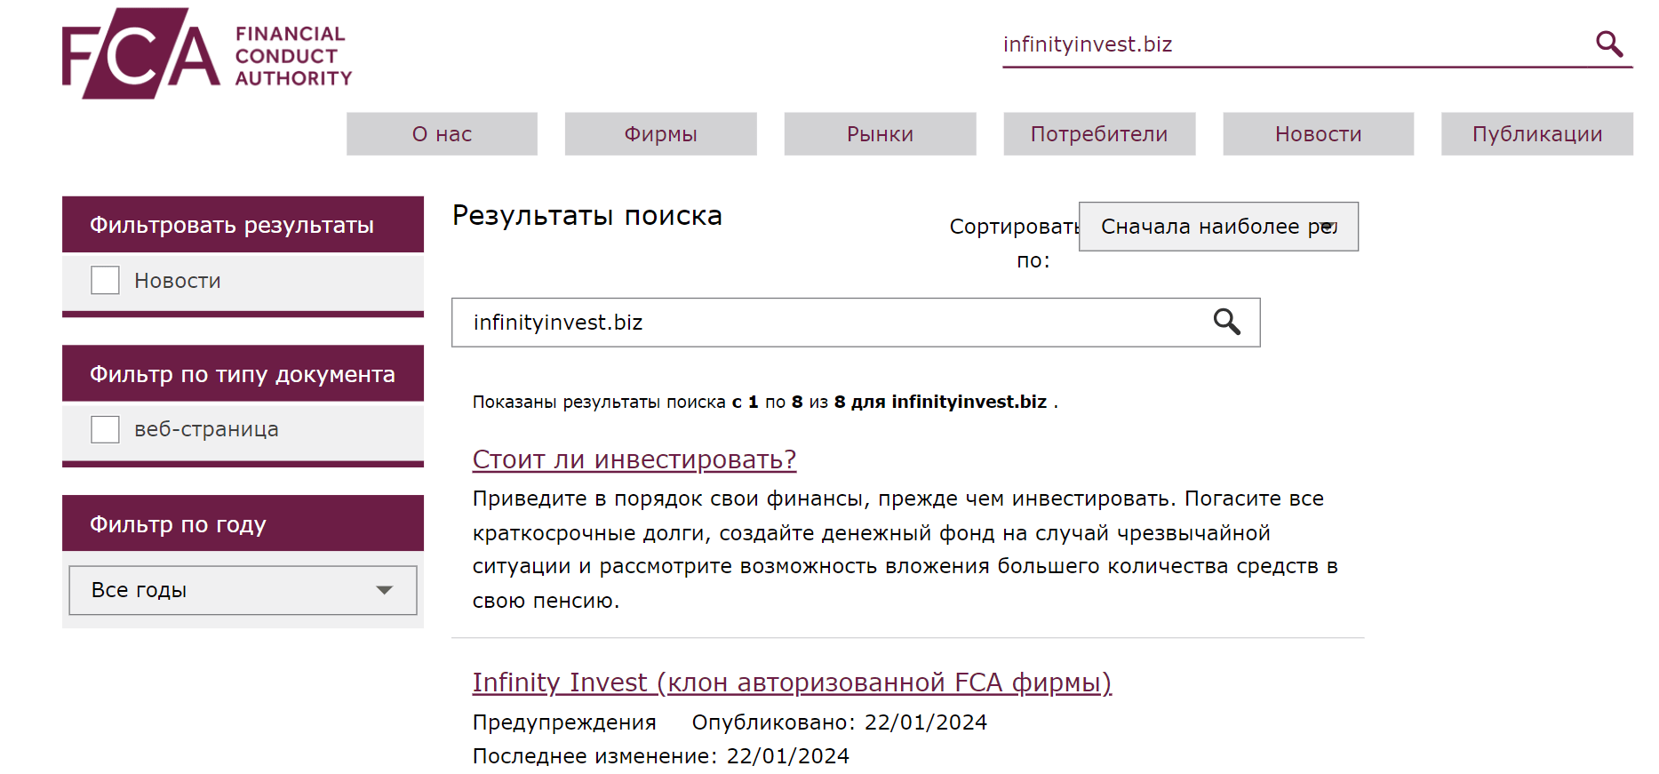
Task: Click the Фильтровать результаты panel header
Action: (x=243, y=225)
